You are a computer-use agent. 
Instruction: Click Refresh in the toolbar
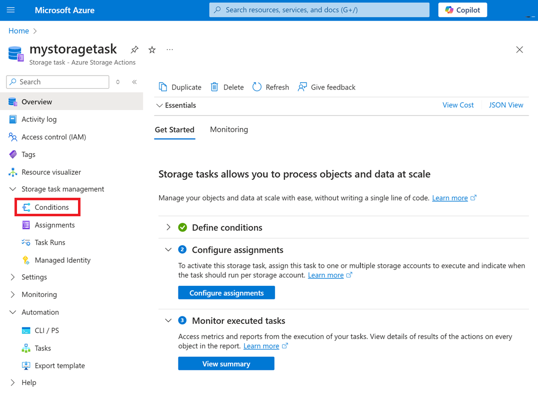point(270,87)
